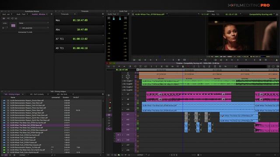280x157 pixels.
Task: Click the red Lift button in timeline toolbar
Action: tap(188, 66)
